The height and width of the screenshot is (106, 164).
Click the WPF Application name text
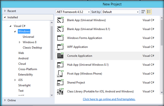77,47
